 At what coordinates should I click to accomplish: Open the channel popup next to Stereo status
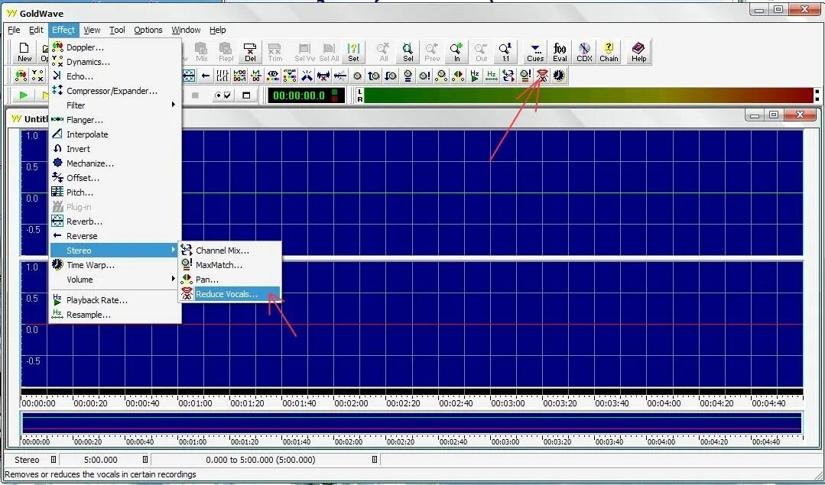click(54, 460)
